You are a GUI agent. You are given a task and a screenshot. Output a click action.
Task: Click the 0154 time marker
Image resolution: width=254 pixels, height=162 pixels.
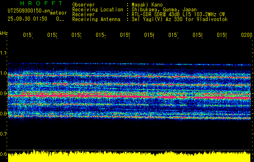click(x=101, y=35)
